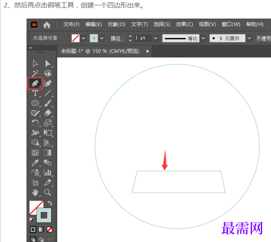Enable Draw Behind mode

(41, 239)
